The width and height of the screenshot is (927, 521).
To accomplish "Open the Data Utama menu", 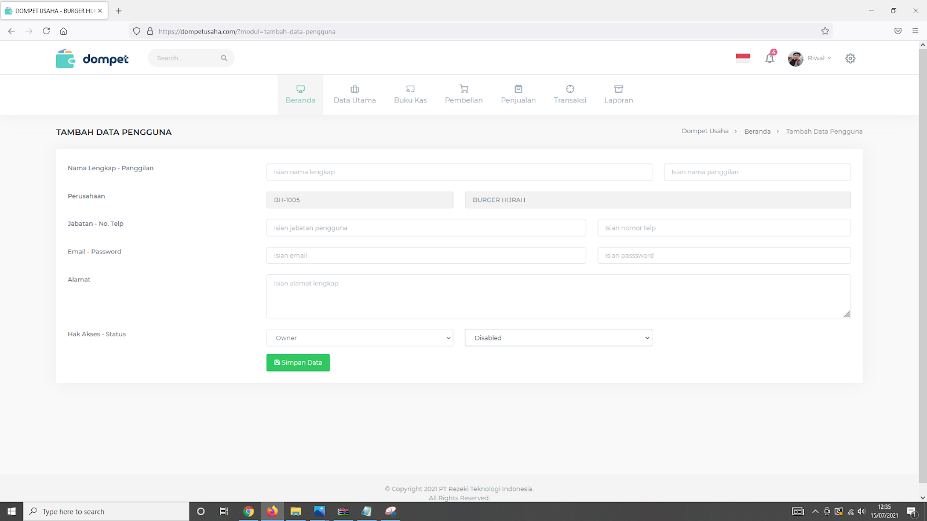I will [355, 95].
